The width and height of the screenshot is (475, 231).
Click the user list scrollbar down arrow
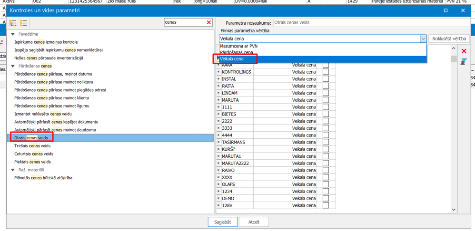454,209
